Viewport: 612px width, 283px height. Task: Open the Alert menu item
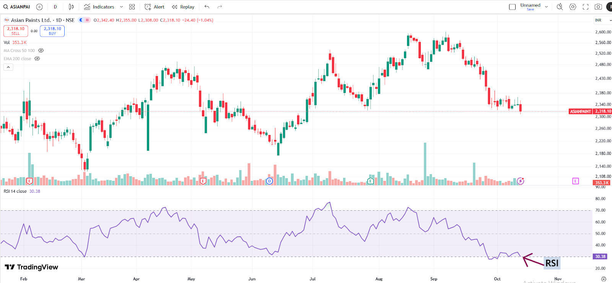[x=155, y=7]
